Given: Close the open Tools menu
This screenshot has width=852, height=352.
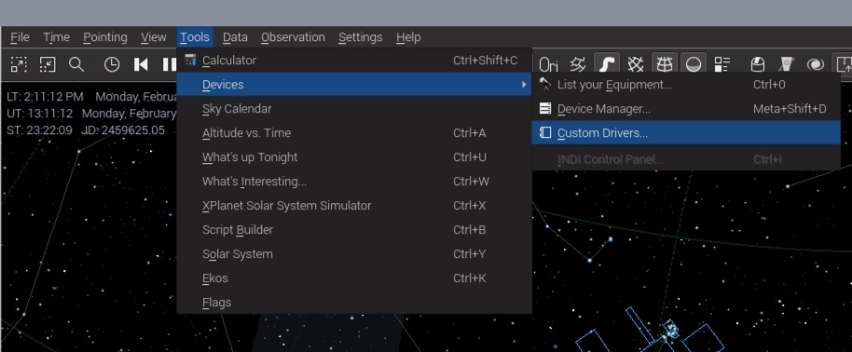Looking at the screenshot, I should point(195,37).
